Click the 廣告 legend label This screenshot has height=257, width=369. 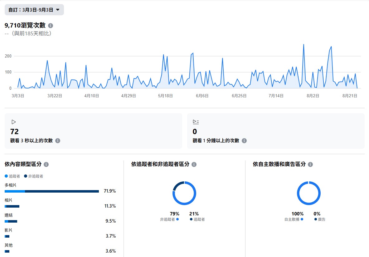(x=322, y=219)
